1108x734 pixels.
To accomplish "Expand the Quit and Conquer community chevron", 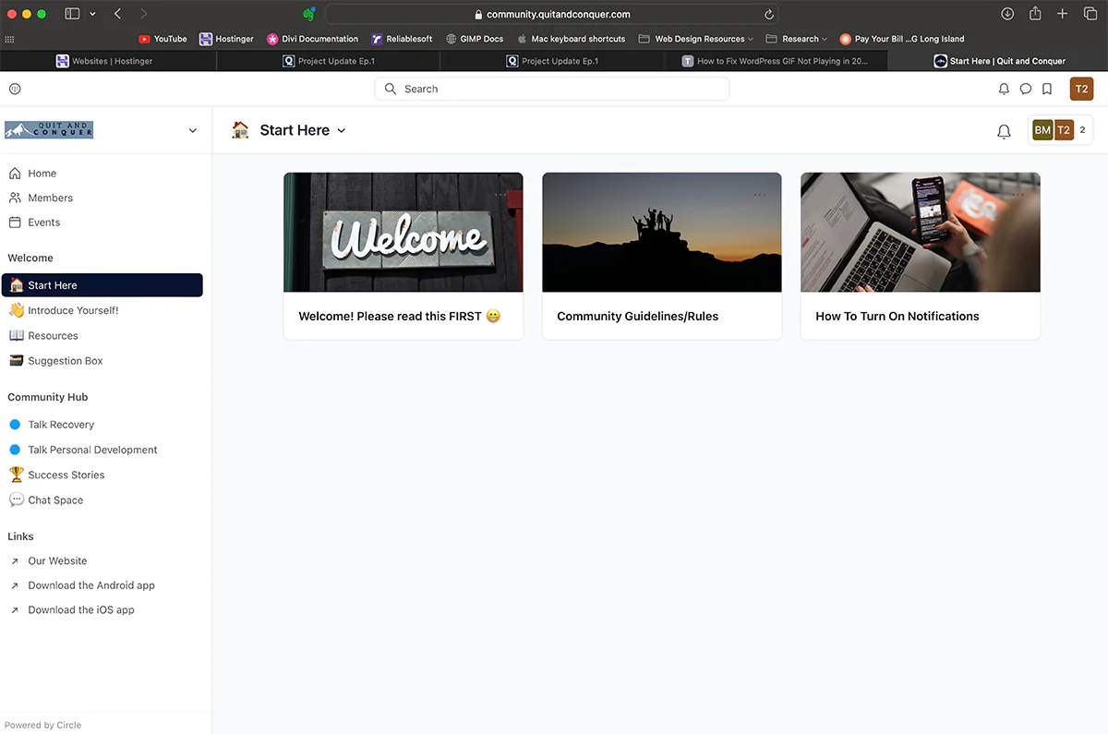I will click(192, 130).
